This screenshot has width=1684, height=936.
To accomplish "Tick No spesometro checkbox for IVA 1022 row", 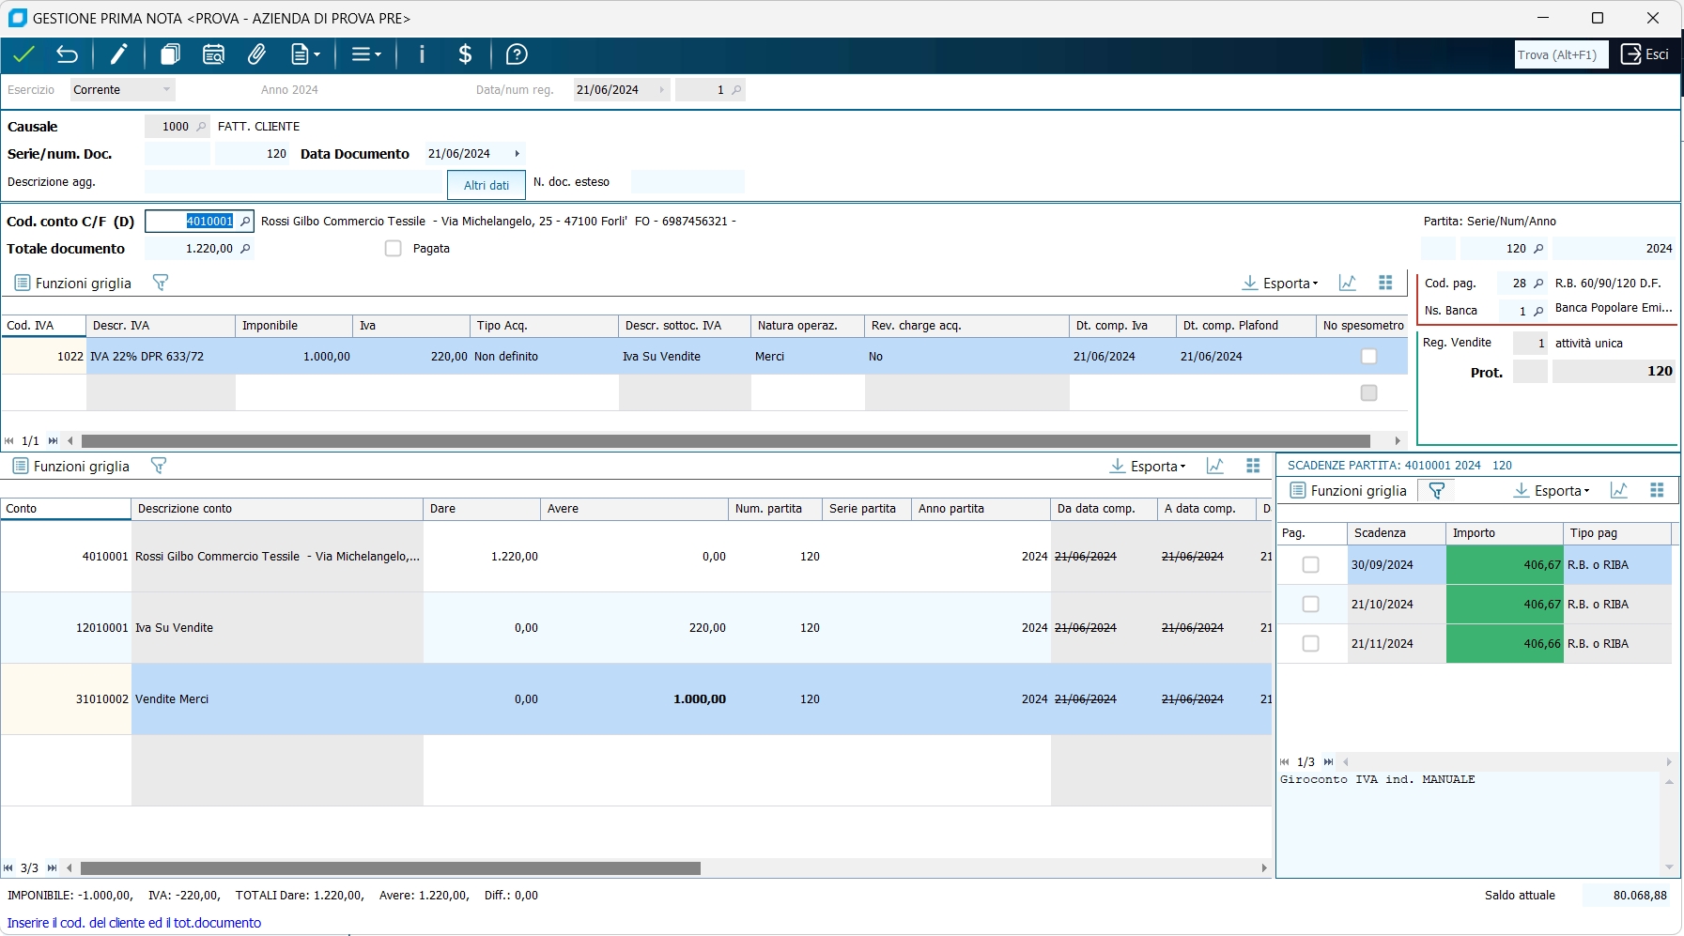I will click(1368, 357).
